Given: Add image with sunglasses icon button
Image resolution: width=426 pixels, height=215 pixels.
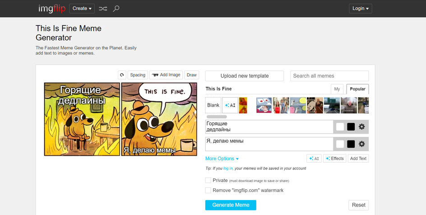Looking at the screenshot, I should coord(166,75).
